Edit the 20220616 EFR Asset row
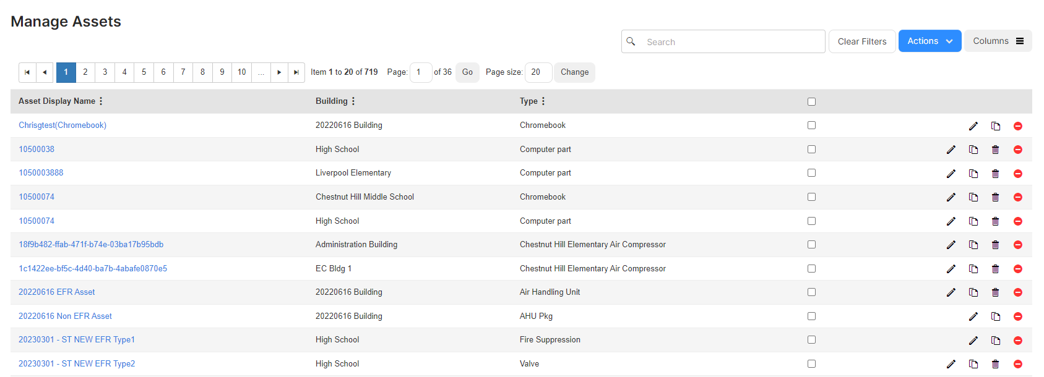This screenshot has height=377, width=1044. (951, 292)
